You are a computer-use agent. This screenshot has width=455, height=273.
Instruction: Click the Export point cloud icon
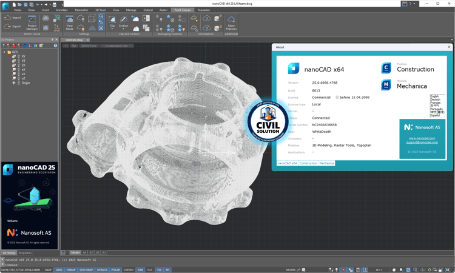7,27
